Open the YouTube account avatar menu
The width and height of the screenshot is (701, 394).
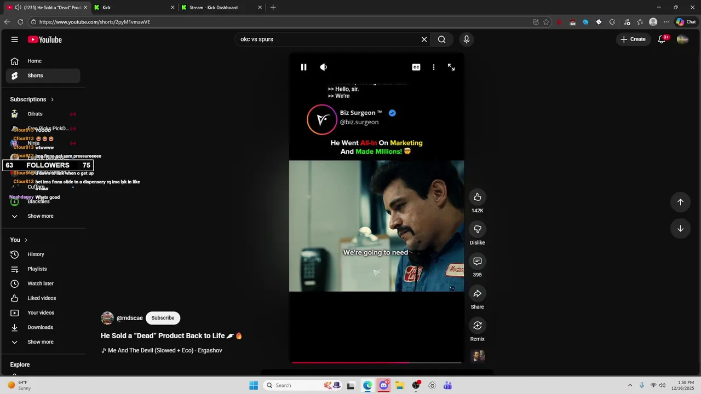tap(682, 39)
